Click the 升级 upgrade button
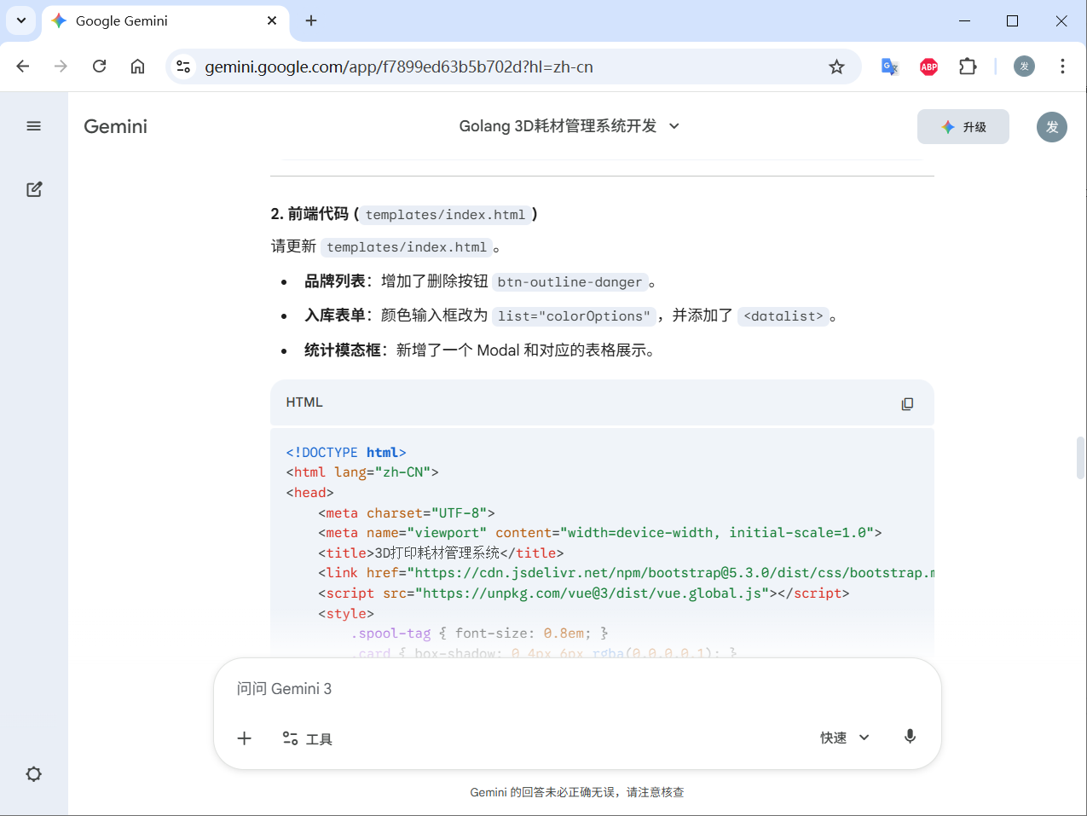Screen dimensions: 1087x816 click(x=963, y=127)
